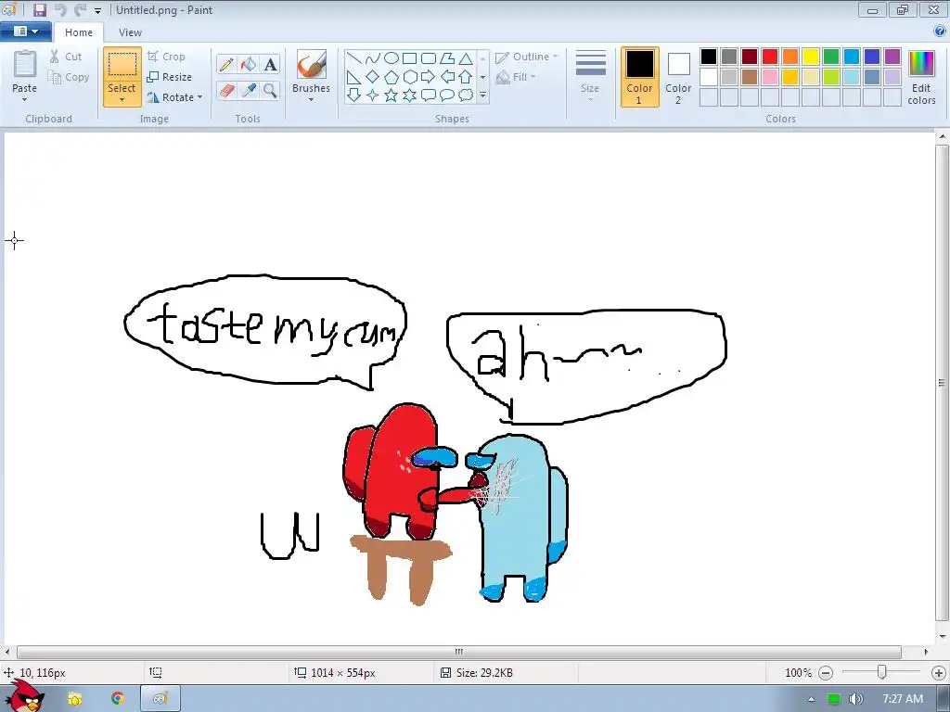The image size is (950, 712).
Task: Choose the Oval callout shape
Action: click(447, 95)
